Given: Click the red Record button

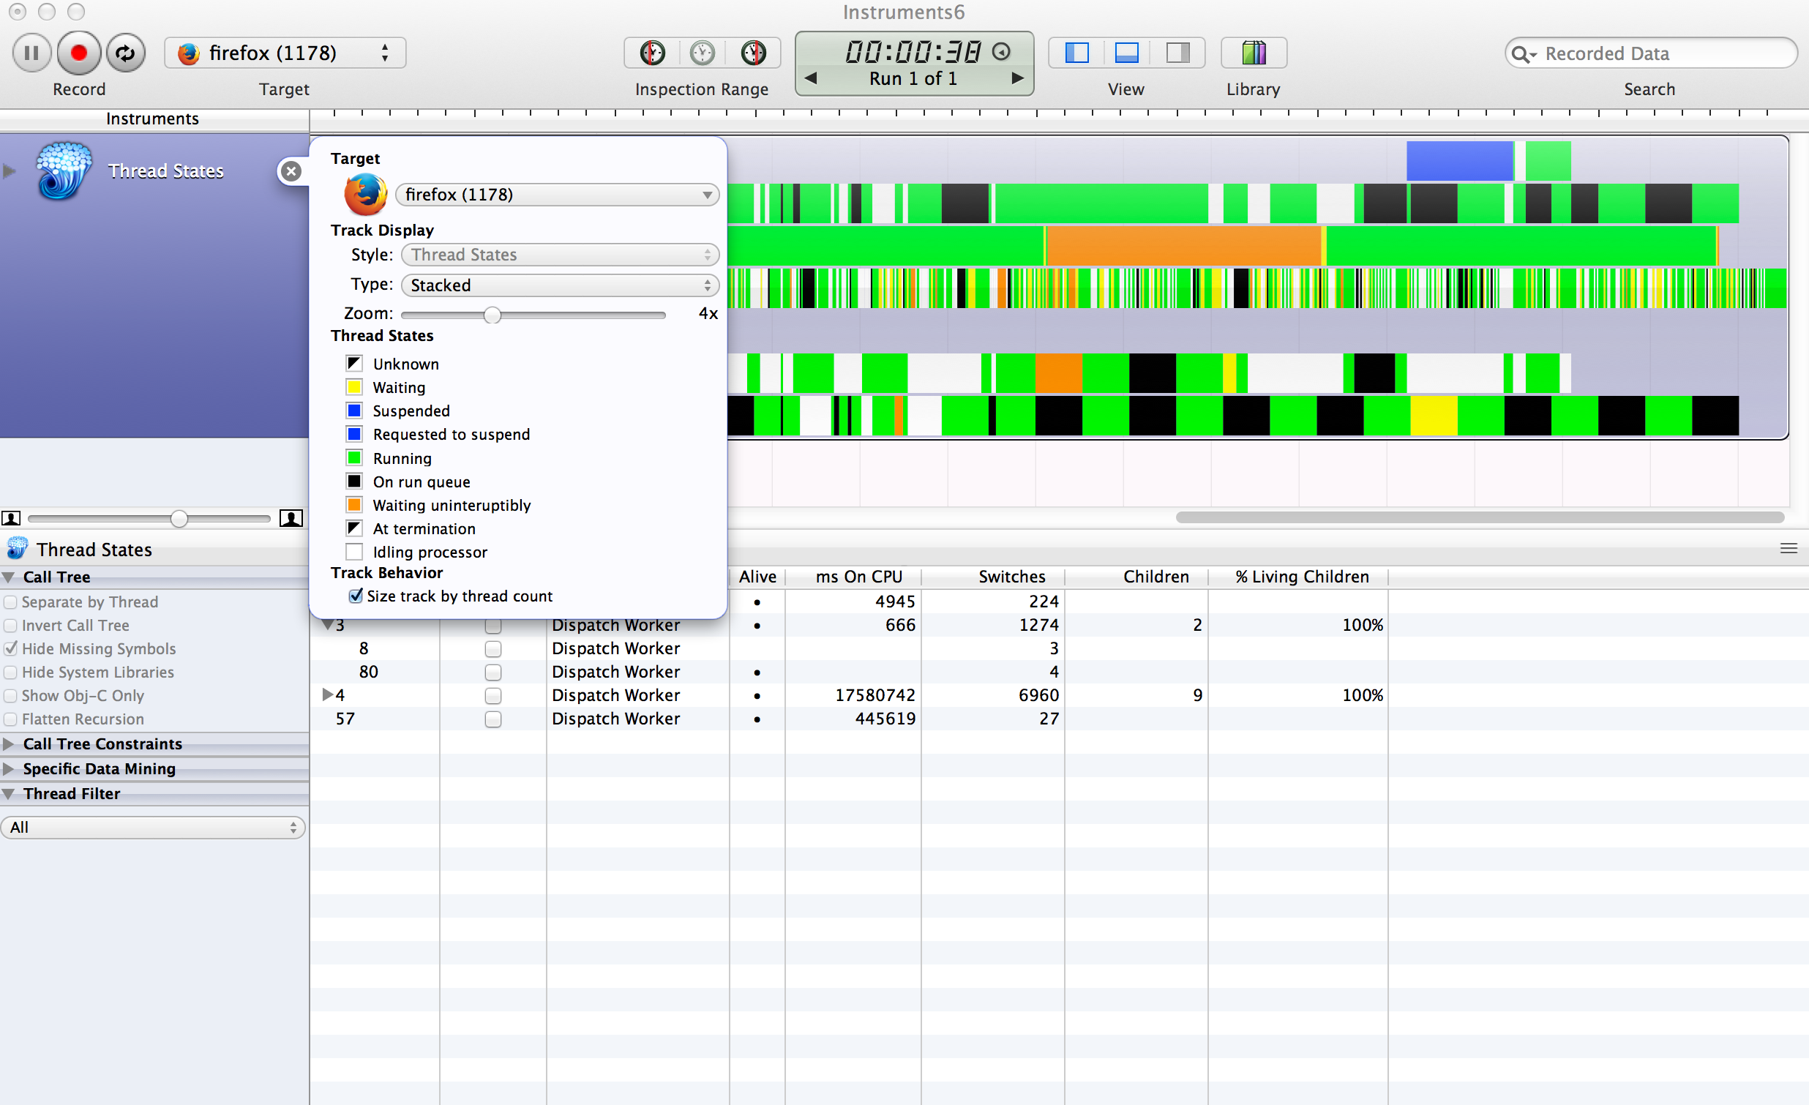Looking at the screenshot, I should (78, 53).
